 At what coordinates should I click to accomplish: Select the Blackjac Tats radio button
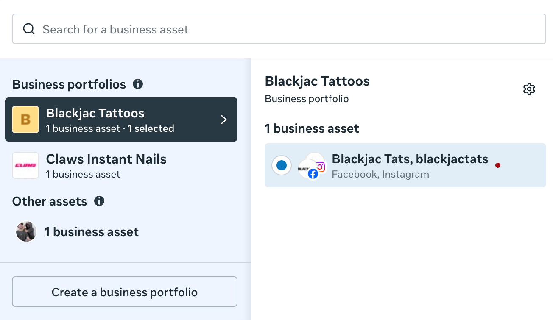[x=282, y=165]
